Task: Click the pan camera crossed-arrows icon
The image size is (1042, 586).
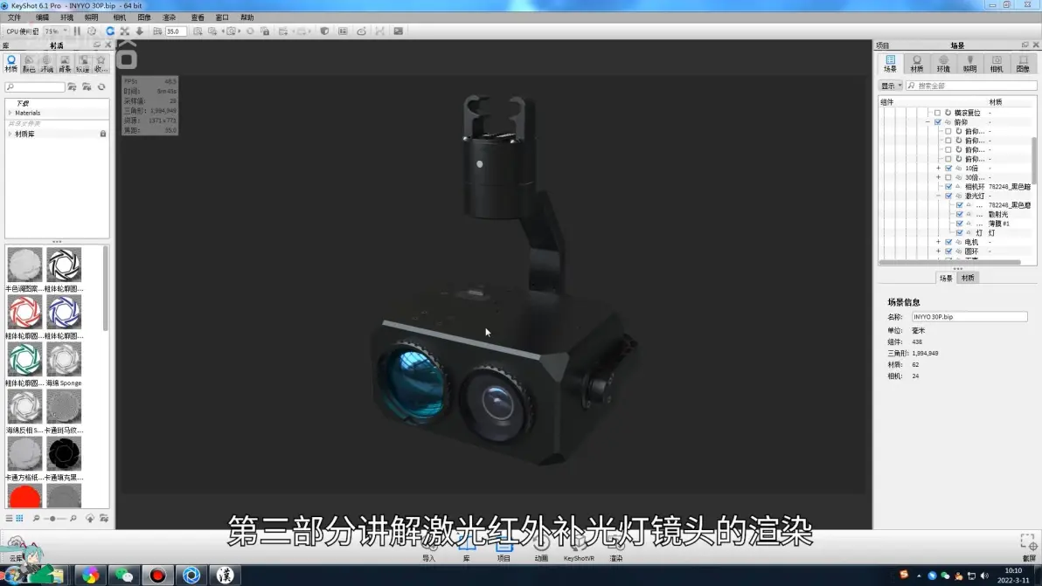Action: pyautogui.click(x=124, y=31)
